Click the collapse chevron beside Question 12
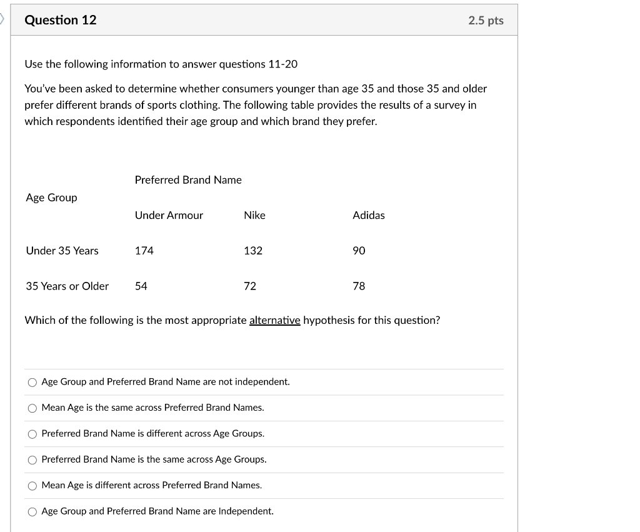 pyautogui.click(x=2, y=19)
